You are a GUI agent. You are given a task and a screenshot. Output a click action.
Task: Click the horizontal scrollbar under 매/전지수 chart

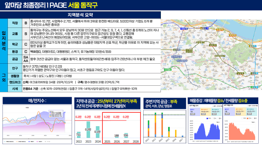(x=37, y=139)
